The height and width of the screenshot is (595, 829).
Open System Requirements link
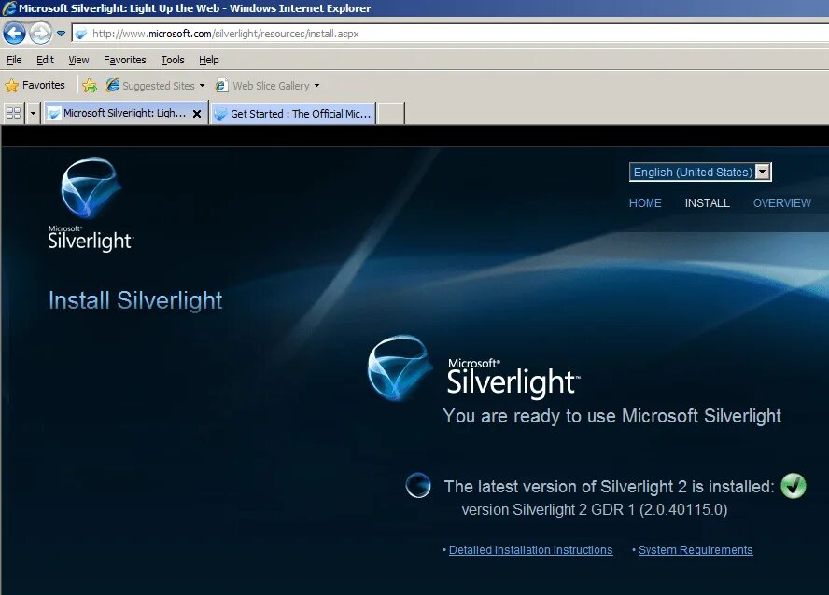(x=696, y=549)
